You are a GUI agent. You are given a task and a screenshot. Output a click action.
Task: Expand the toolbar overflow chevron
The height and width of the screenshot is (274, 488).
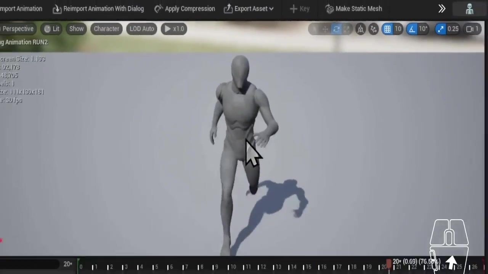pyautogui.click(x=442, y=9)
